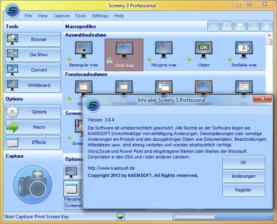
Task: Click the frame-corners icon right of the plus
Action: click(227, 26)
